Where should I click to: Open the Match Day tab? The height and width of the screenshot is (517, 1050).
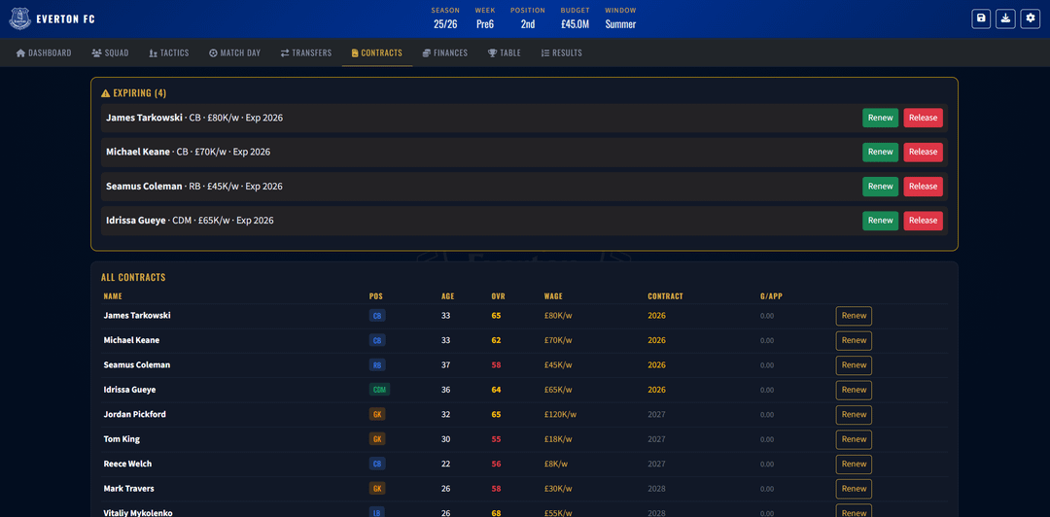pyautogui.click(x=234, y=52)
